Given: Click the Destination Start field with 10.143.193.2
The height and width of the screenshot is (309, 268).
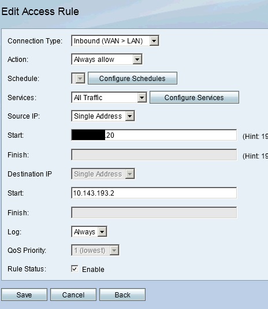Looking at the screenshot, I should click(x=154, y=193).
